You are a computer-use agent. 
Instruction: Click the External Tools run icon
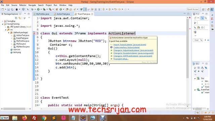[50, 9]
